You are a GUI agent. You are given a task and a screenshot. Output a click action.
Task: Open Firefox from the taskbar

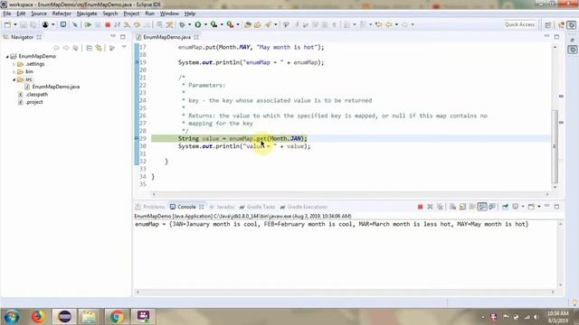(x=37, y=316)
